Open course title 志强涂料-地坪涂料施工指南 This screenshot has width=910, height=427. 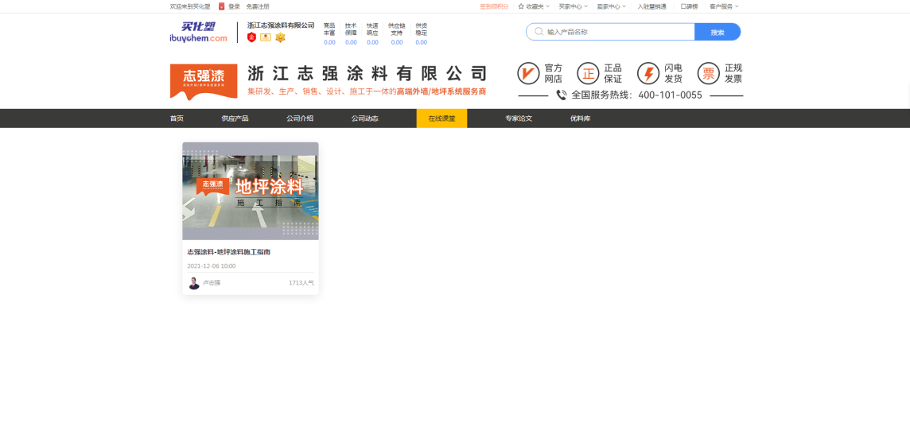pyautogui.click(x=228, y=252)
